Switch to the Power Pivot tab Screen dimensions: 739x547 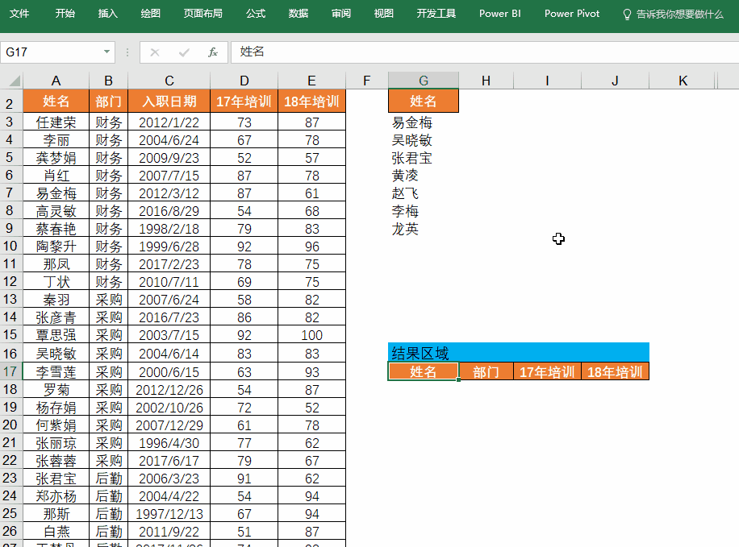571,14
